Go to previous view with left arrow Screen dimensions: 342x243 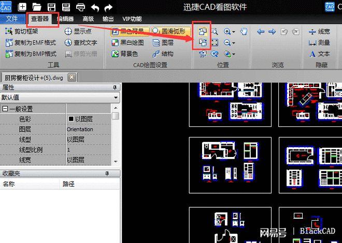point(261,32)
